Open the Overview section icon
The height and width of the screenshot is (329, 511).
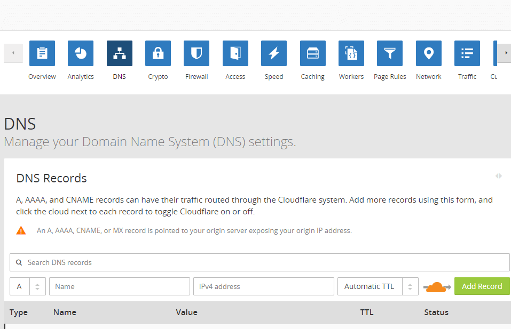click(x=42, y=53)
